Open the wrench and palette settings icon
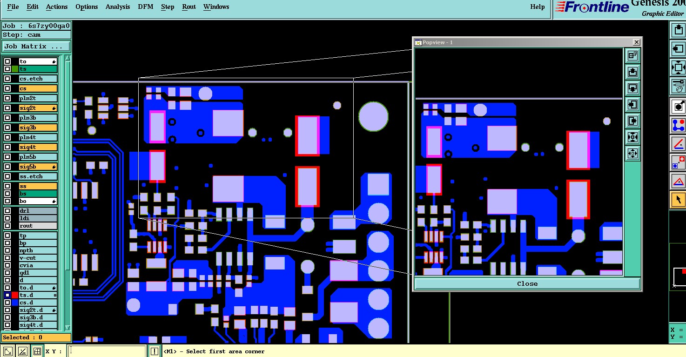Viewport: 686px width, 357px height. (678, 86)
